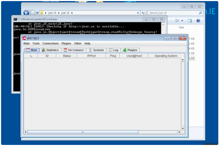Viewport: 219px width, 146px height.
Task: Click the jRAT application logo icon
Action: point(25,38)
